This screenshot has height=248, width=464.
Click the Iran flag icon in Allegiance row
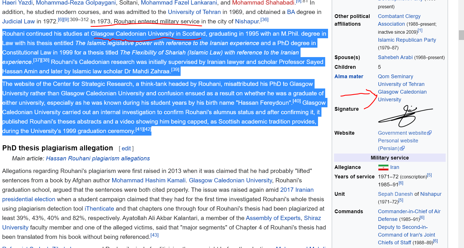[383, 168]
